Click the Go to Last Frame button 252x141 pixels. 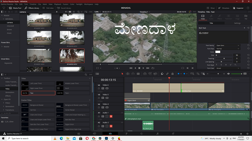[148, 68]
